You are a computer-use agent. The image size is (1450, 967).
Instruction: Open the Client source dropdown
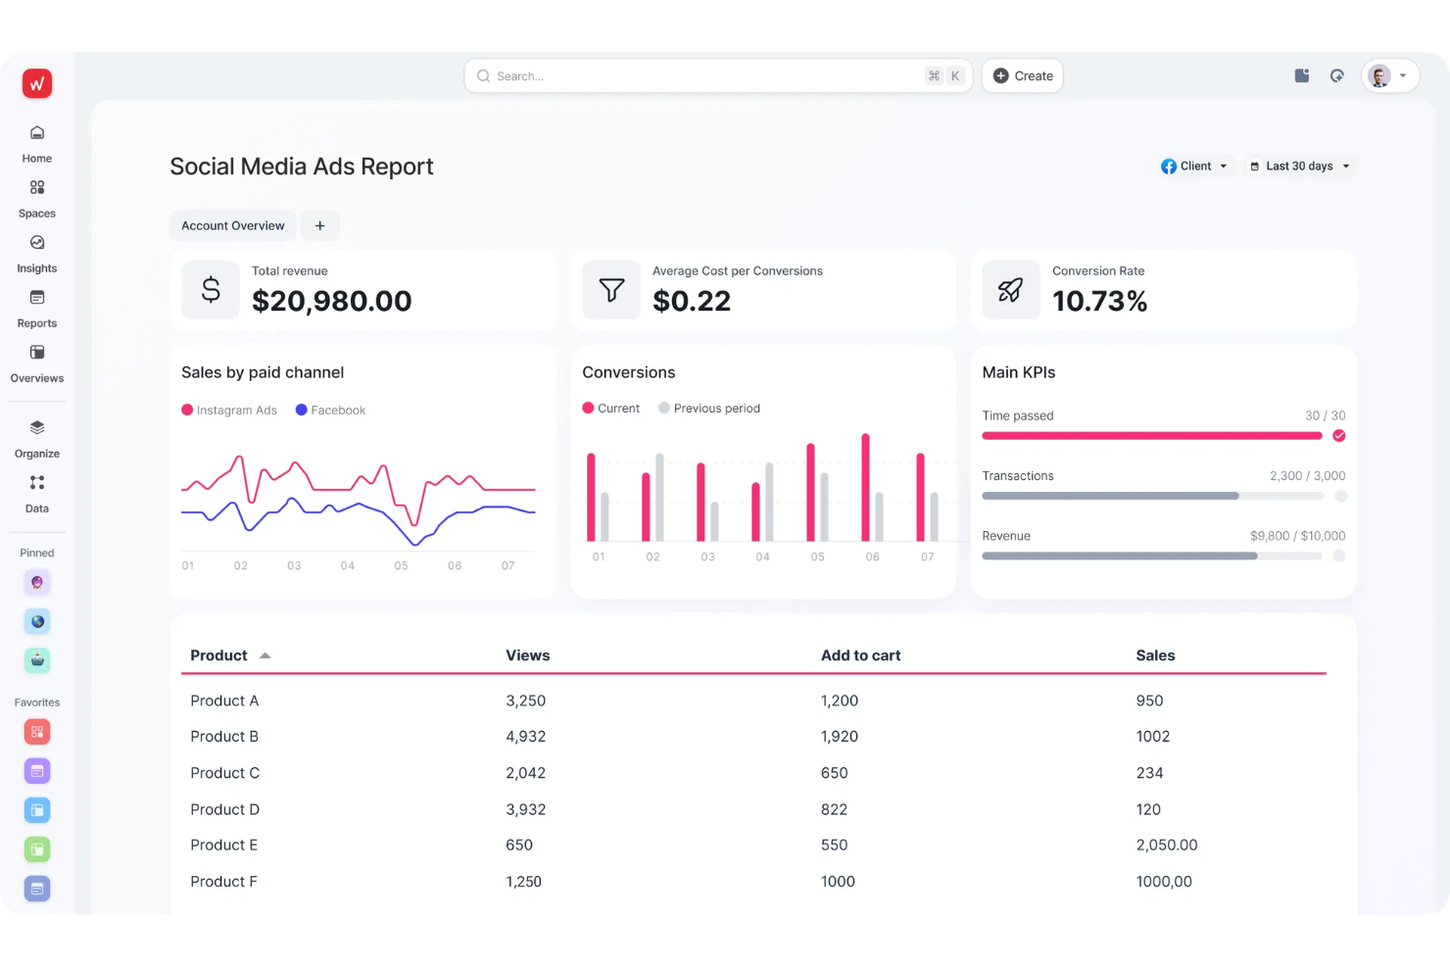(x=1193, y=166)
